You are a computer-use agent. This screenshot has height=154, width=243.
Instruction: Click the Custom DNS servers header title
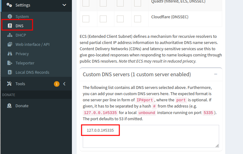[137, 74]
